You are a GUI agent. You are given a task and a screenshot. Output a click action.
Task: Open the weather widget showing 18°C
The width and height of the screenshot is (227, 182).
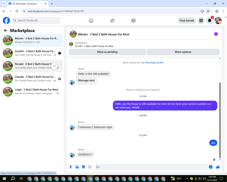point(176,178)
